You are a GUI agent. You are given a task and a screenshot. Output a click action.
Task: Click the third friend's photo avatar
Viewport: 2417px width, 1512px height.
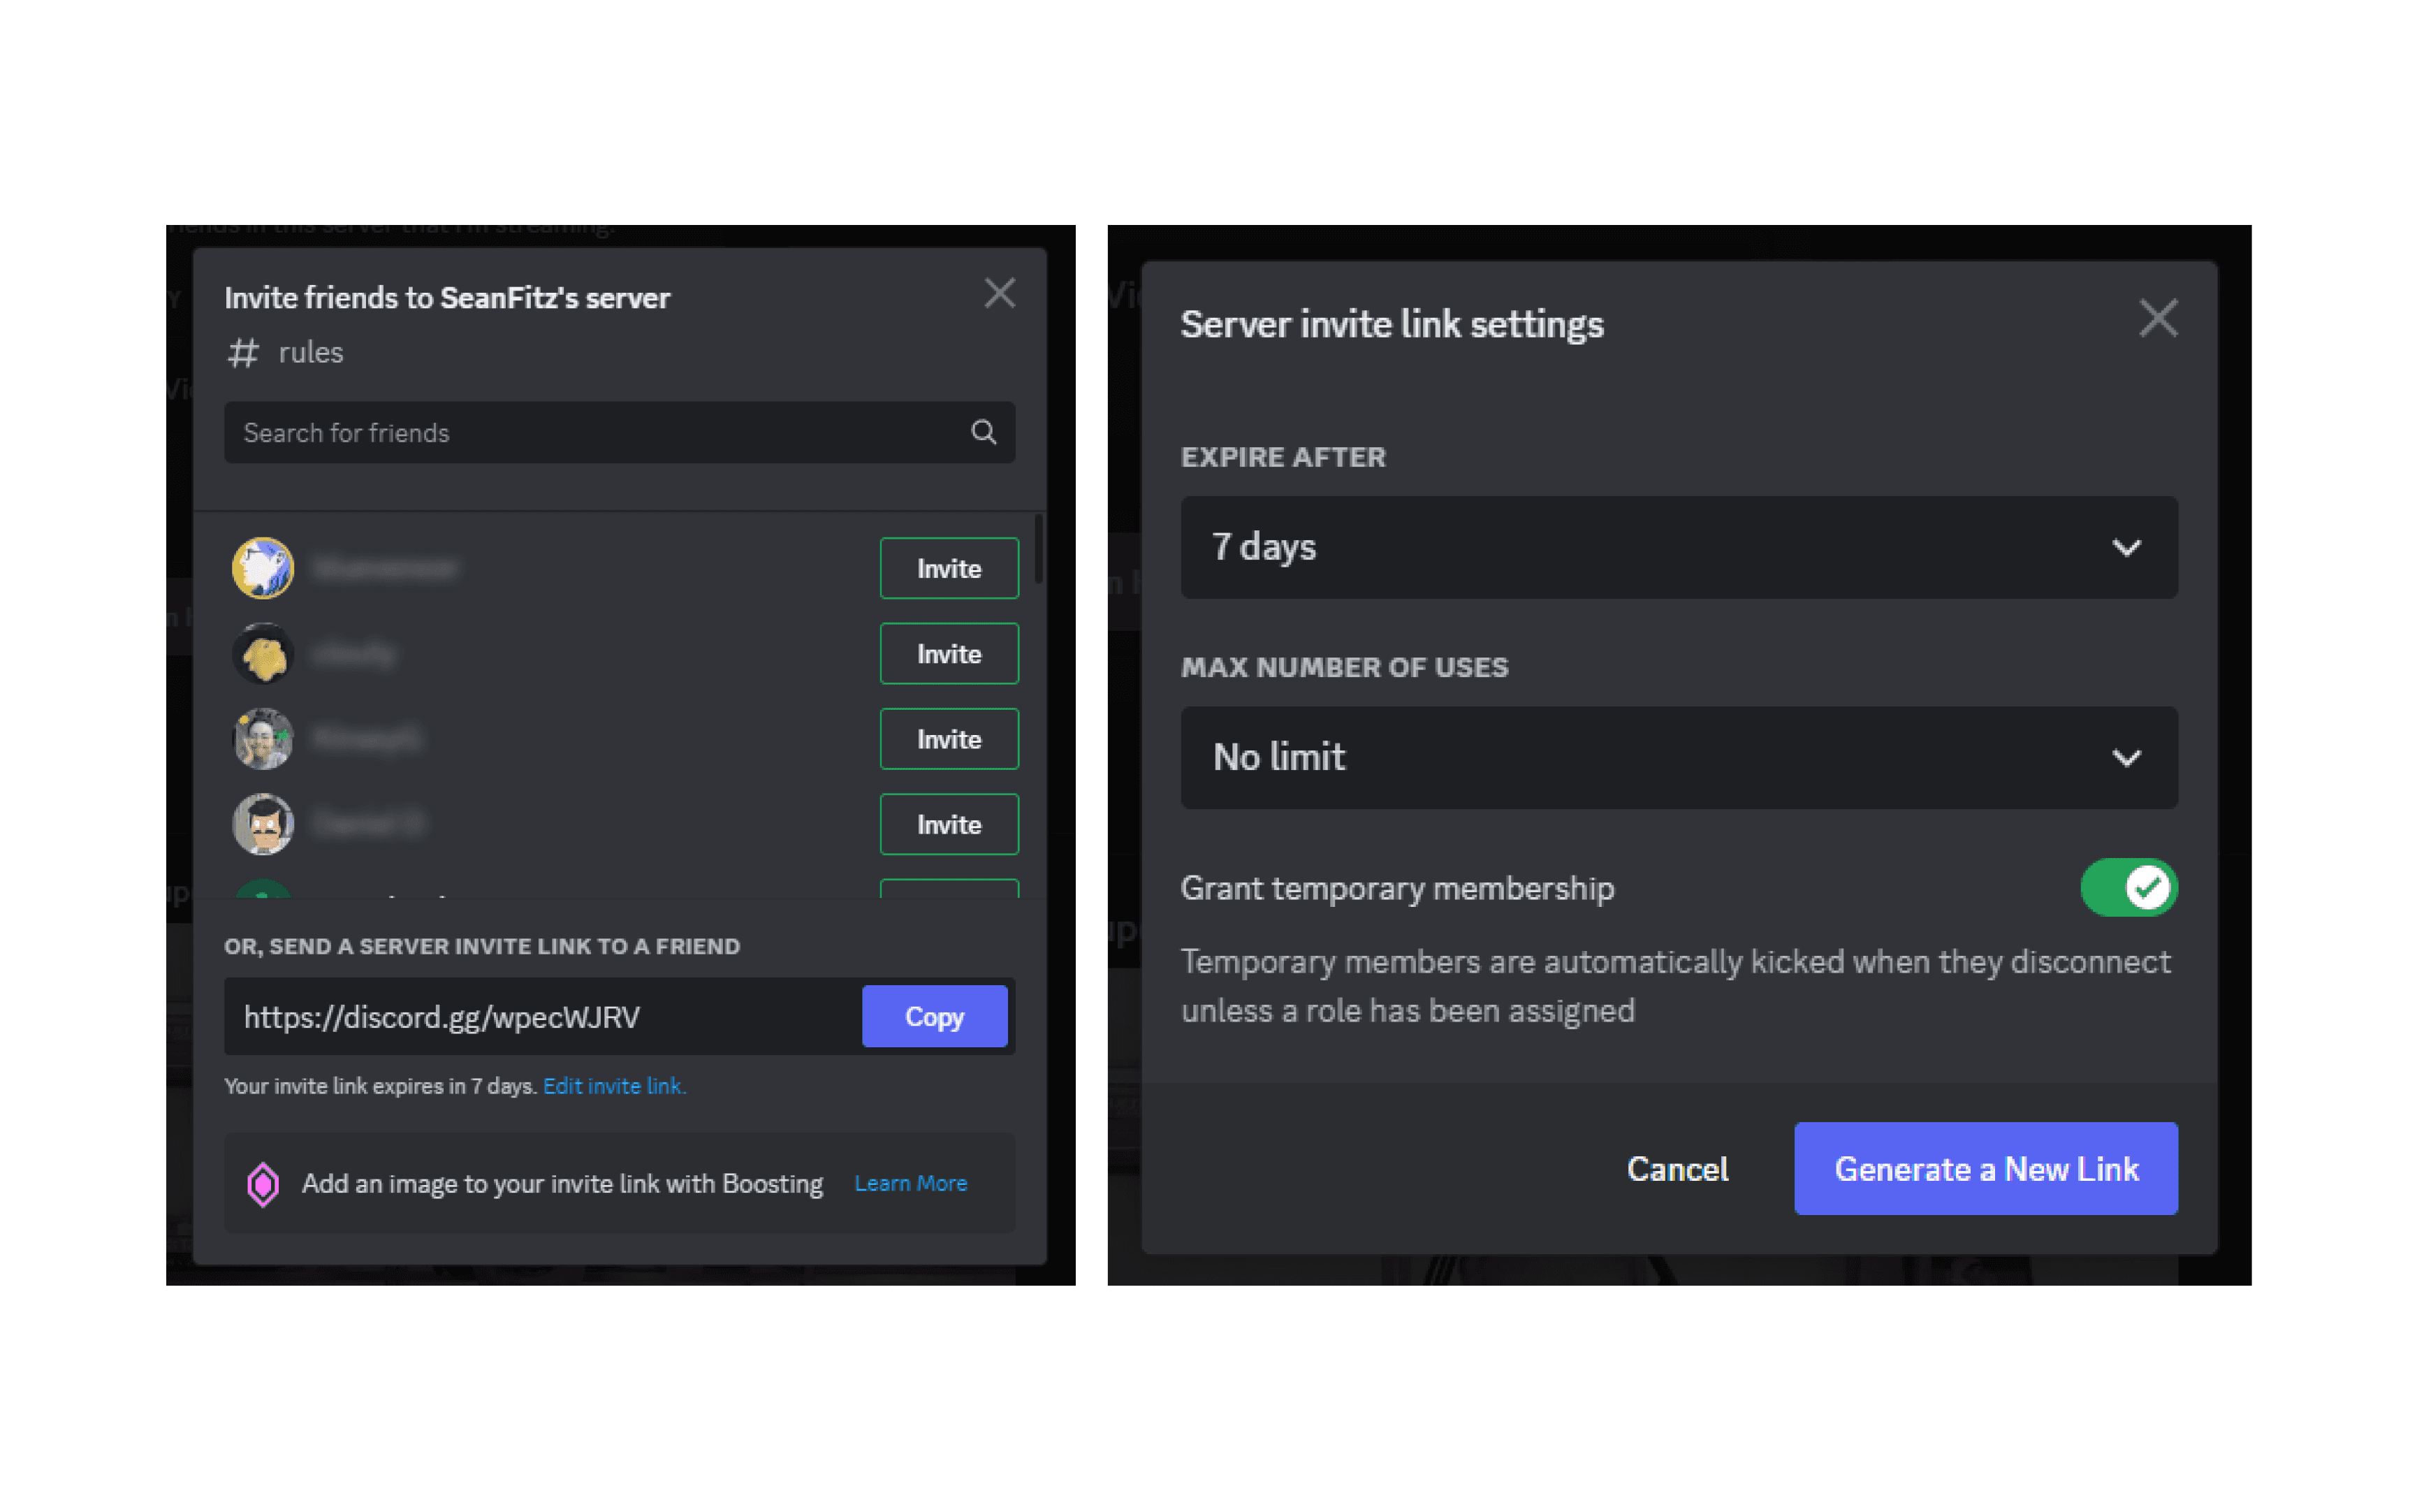[263, 739]
